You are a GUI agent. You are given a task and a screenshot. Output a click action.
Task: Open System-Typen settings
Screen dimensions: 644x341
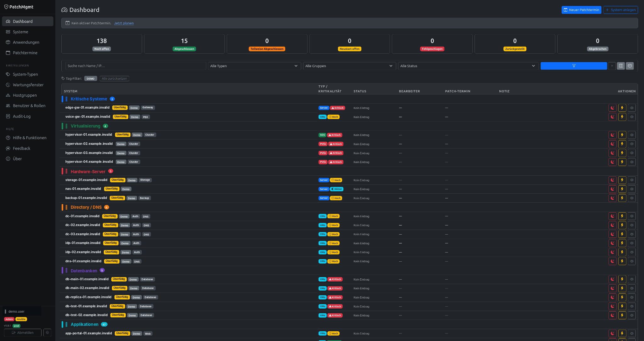[27, 74]
